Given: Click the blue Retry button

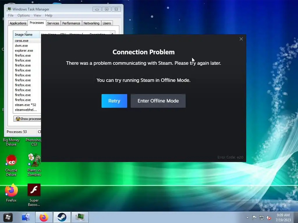Looking at the screenshot, I should pos(114,101).
